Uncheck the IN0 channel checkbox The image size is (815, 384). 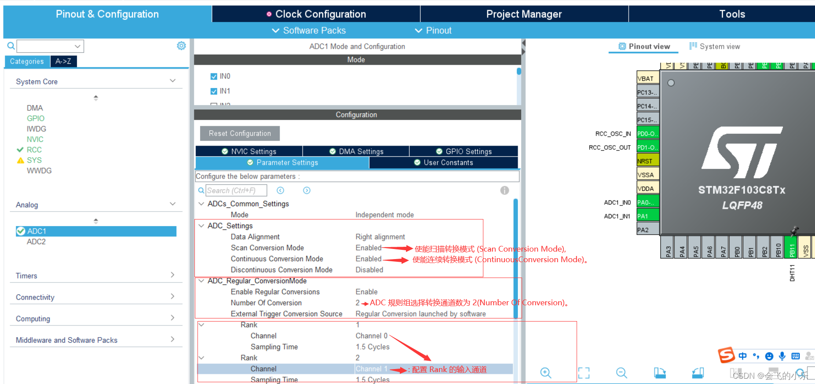click(214, 77)
